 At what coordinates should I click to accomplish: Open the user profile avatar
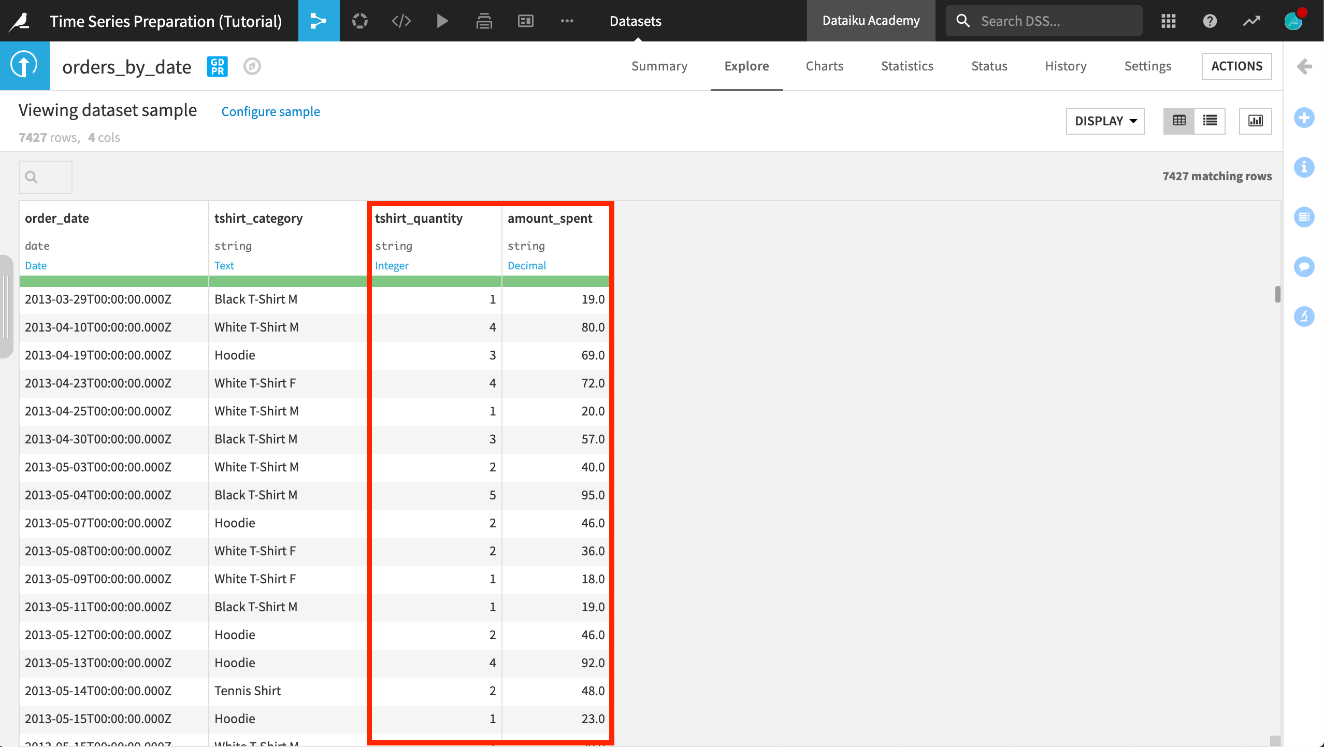coord(1293,21)
